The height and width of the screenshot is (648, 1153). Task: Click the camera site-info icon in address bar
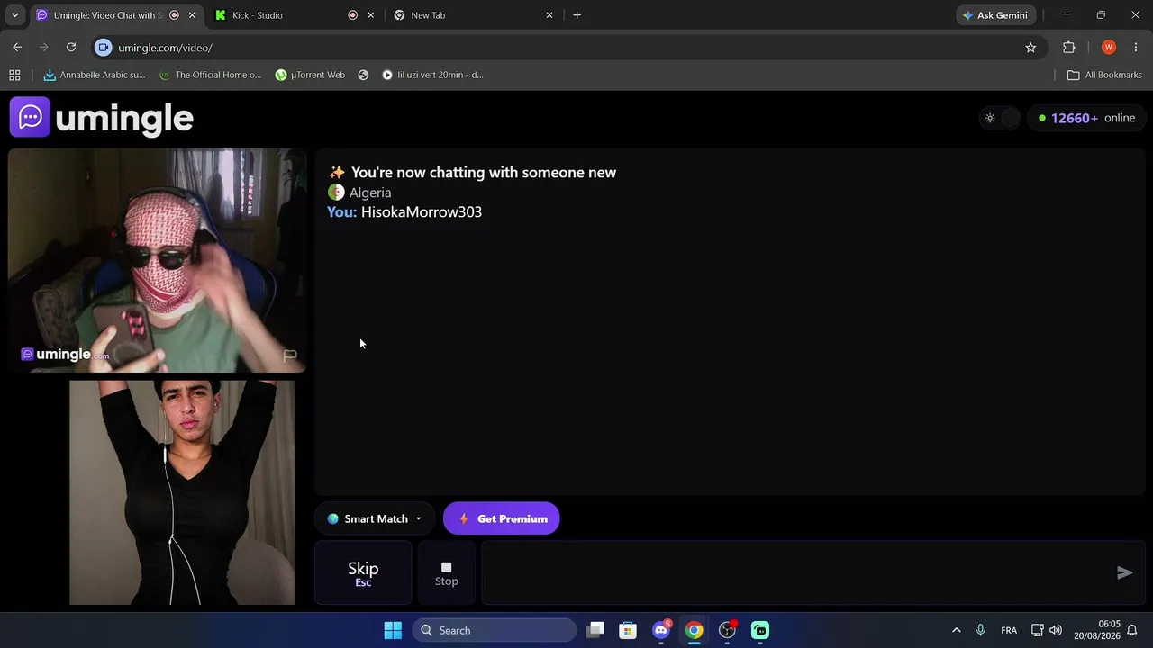(x=104, y=48)
